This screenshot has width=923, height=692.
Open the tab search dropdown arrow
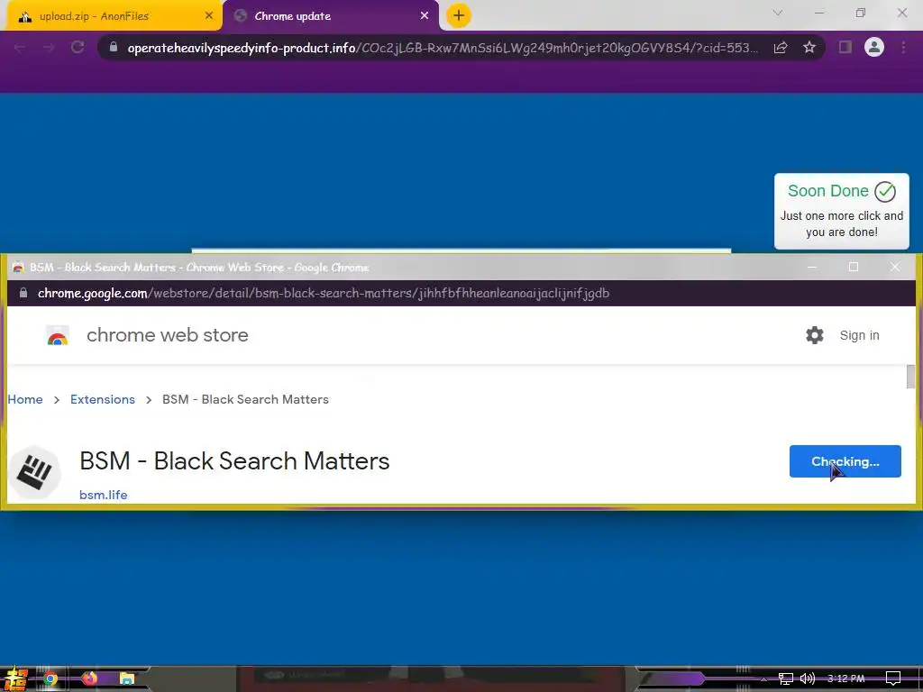click(x=778, y=13)
